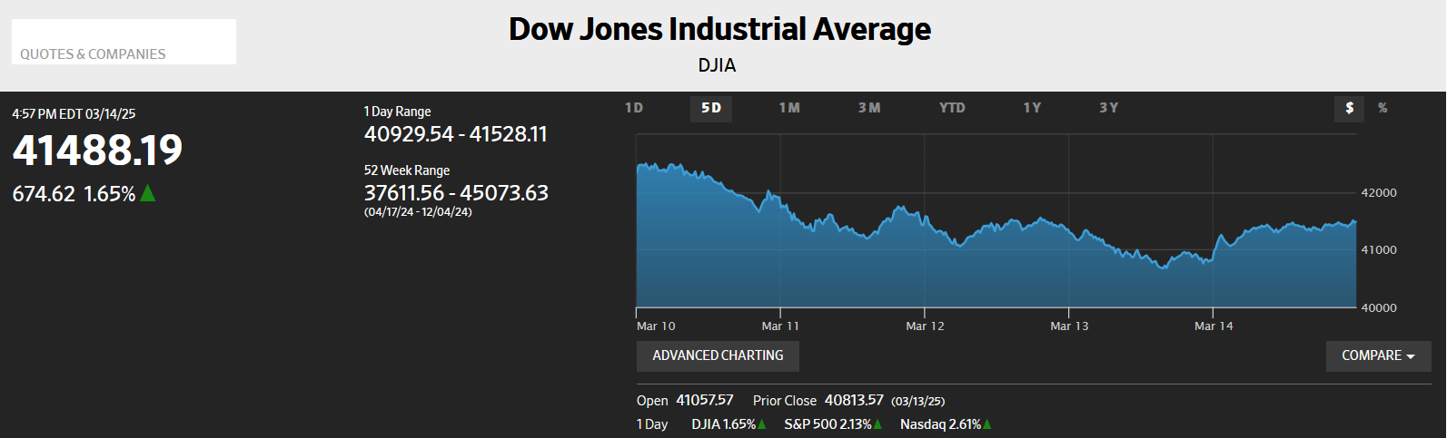Toggle chart to dollar value view

point(1350,109)
